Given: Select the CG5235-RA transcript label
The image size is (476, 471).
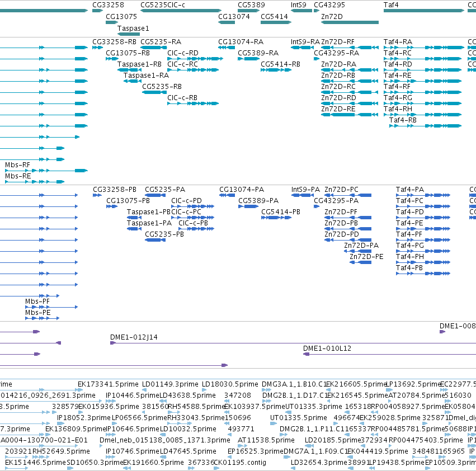Looking at the screenshot, I should click(161, 41).
